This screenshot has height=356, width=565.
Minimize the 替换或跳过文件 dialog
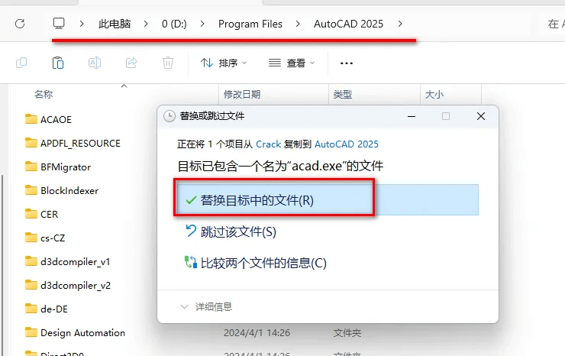(x=412, y=116)
